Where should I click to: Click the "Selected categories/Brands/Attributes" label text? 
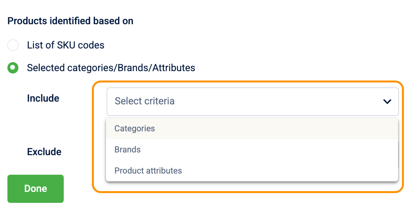[x=111, y=68]
